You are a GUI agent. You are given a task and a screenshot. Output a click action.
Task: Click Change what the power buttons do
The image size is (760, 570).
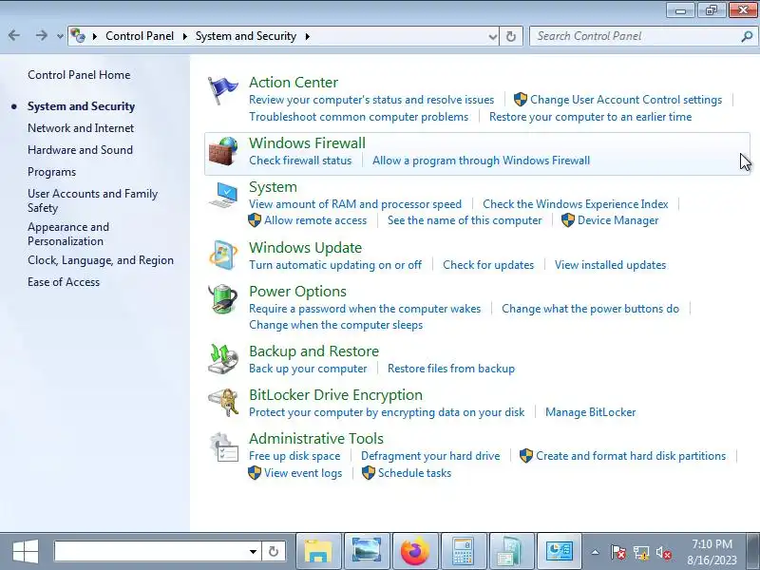[x=590, y=309]
